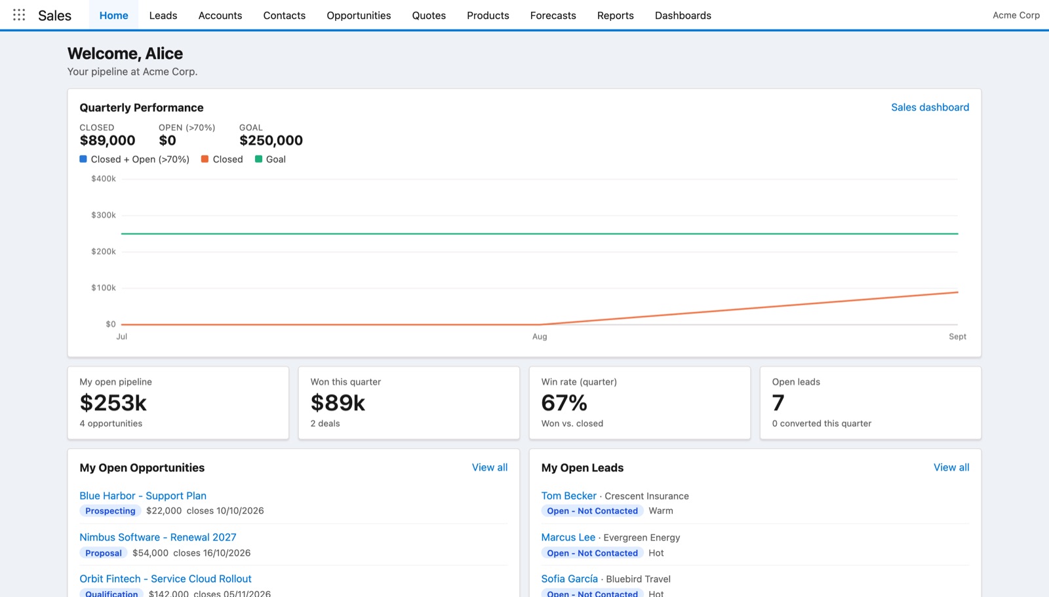The image size is (1049, 597).
Task: Open the Tom Becker lead
Action: tap(568, 496)
